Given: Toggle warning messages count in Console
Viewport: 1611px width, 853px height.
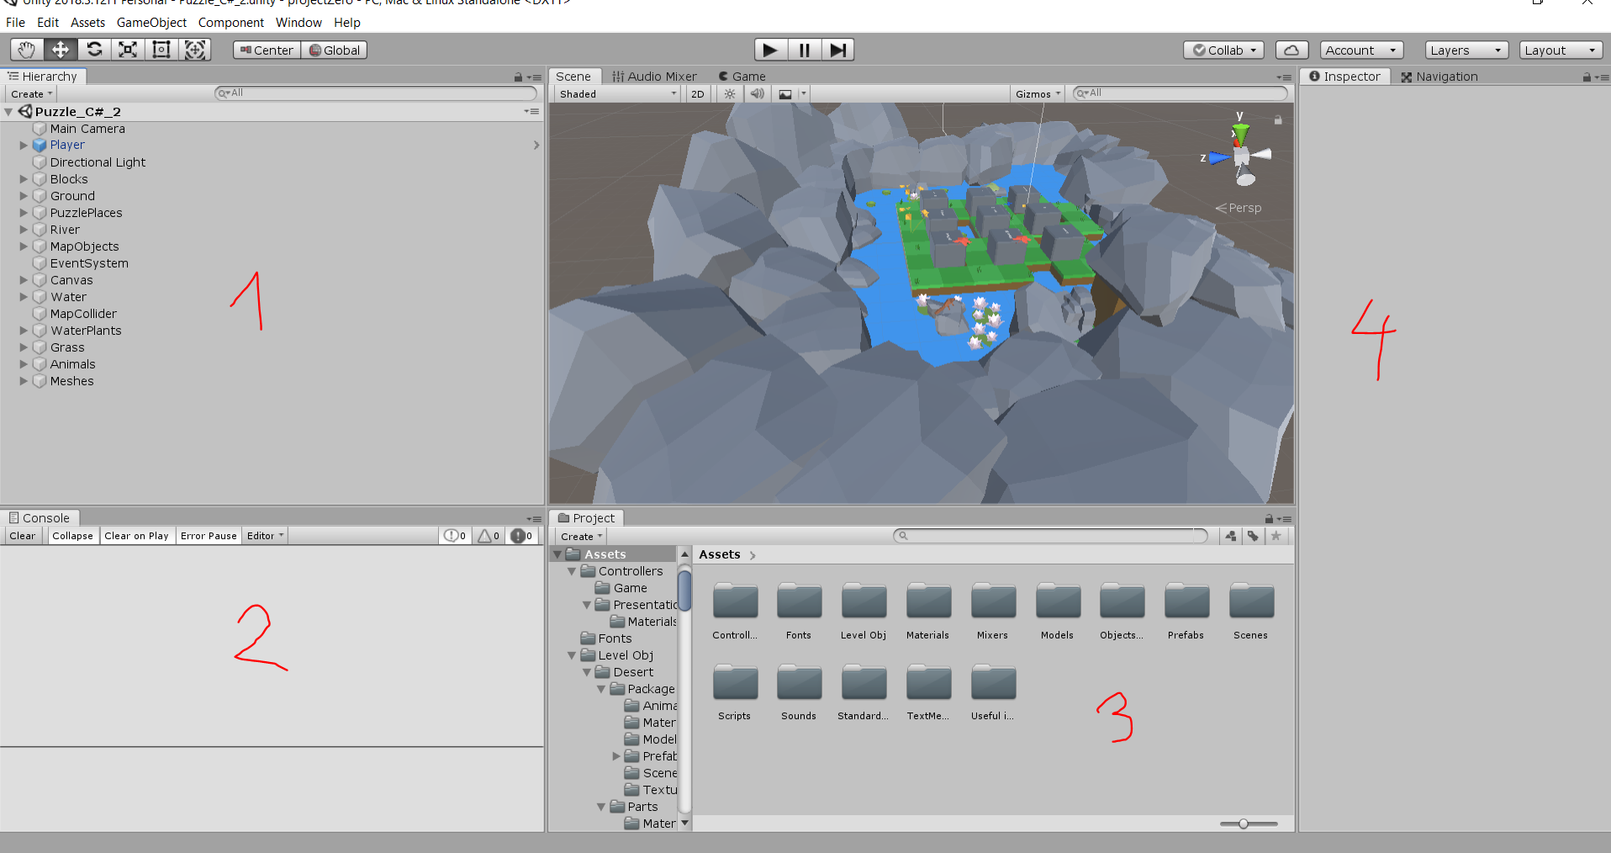Looking at the screenshot, I should 489,536.
